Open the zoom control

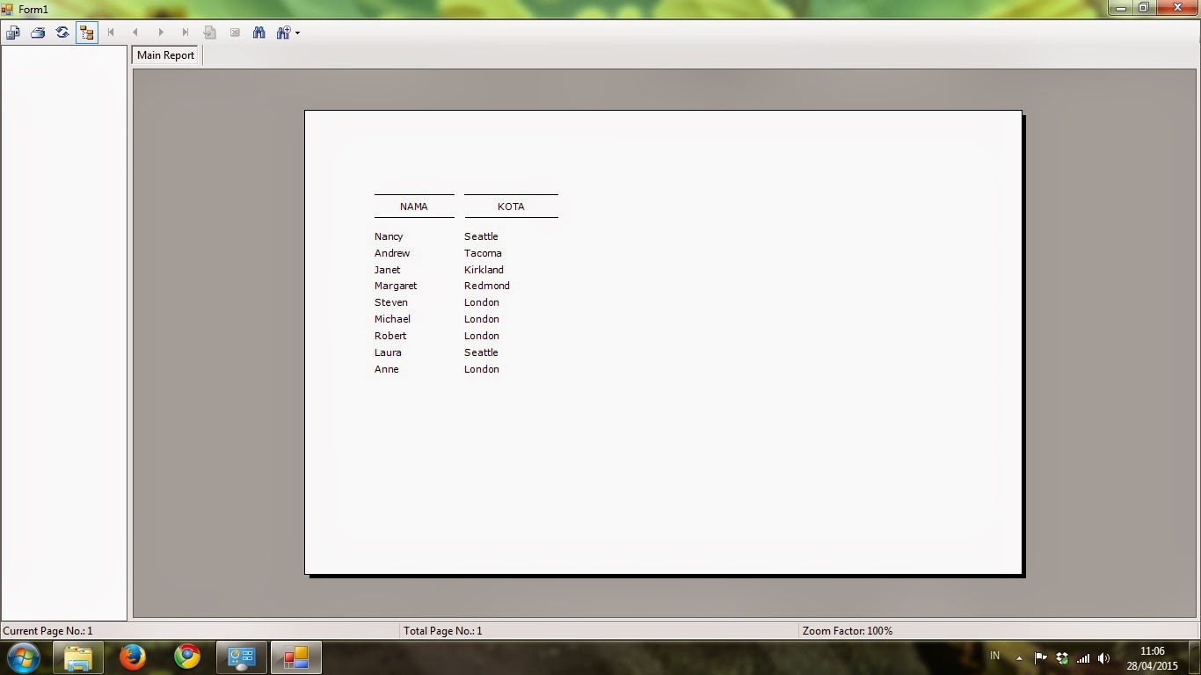pyautogui.click(x=283, y=33)
